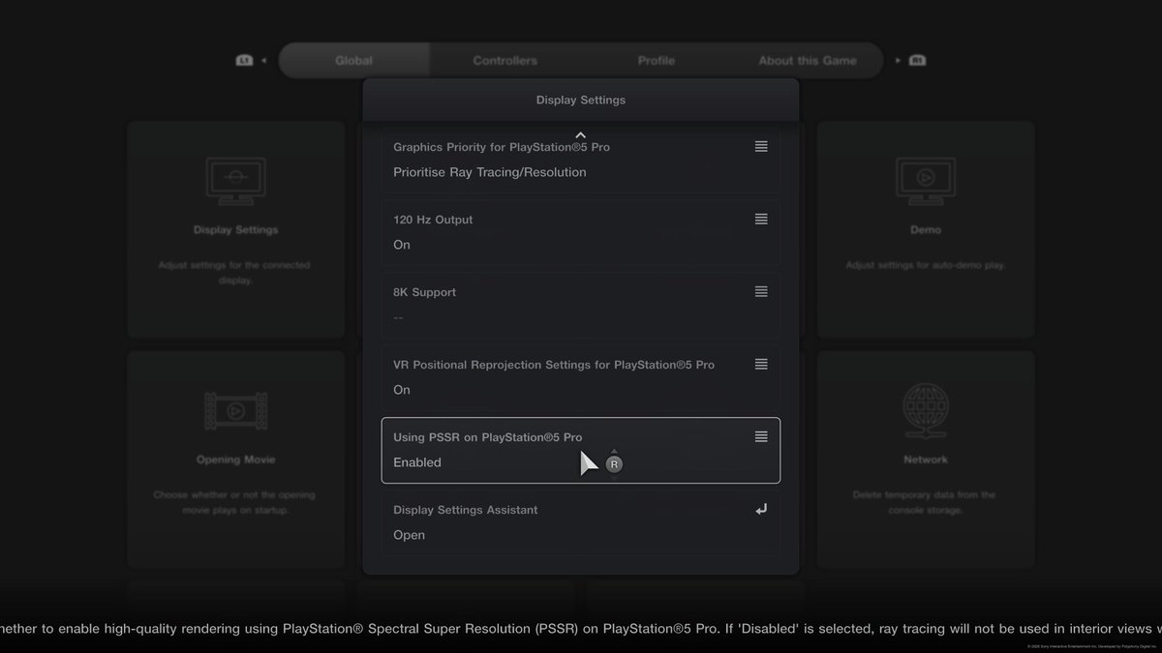Click enter arrow icon on Display Settings Assistant
This screenshot has height=653, width=1162.
[x=761, y=510]
